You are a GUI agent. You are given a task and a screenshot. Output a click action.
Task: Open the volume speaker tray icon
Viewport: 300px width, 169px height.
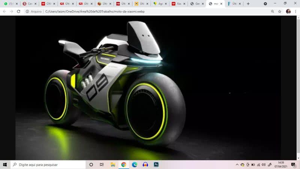(264, 164)
